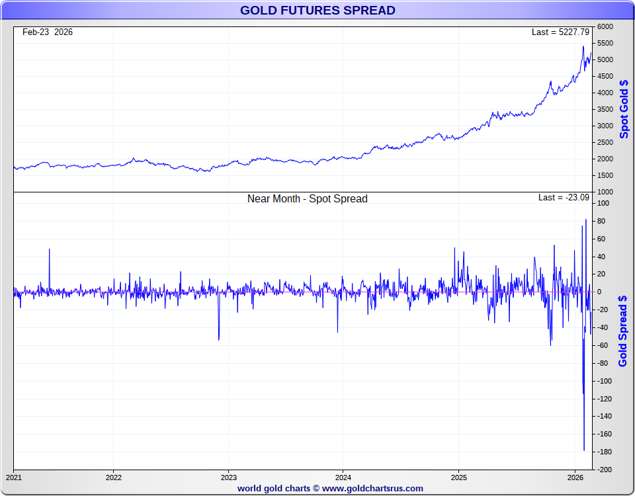Click the GOLD FUTURES SPREAD chart title
This screenshot has width=635, height=496.
pyautogui.click(x=317, y=10)
